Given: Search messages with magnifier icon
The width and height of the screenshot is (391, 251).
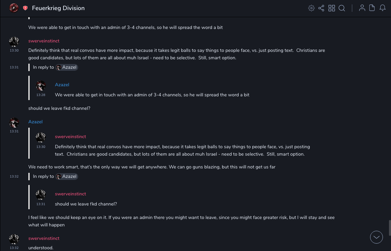Looking at the screenshot, I should 342,8.
